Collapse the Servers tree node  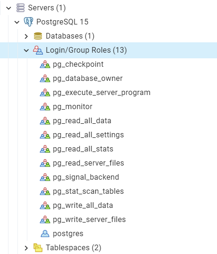[x=8, y=8]
